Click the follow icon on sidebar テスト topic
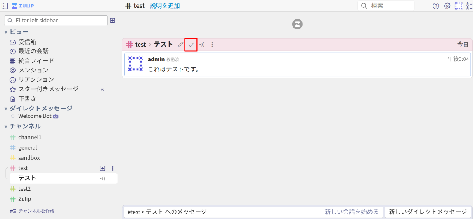 click(x=102, y=179)
